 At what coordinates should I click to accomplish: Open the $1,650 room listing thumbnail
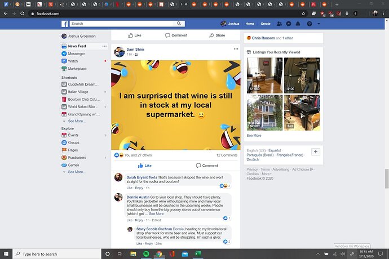coord(264,75)
